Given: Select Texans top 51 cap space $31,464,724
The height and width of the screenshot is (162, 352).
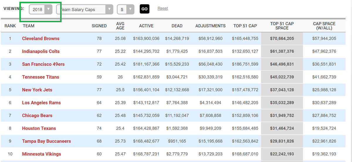Looking at the screenshot, I should [282, 128].
